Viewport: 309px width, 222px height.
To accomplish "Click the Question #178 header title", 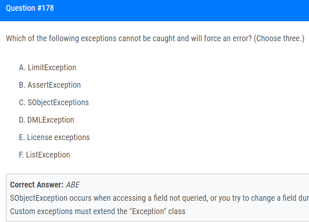I will (x=30, y=8).
